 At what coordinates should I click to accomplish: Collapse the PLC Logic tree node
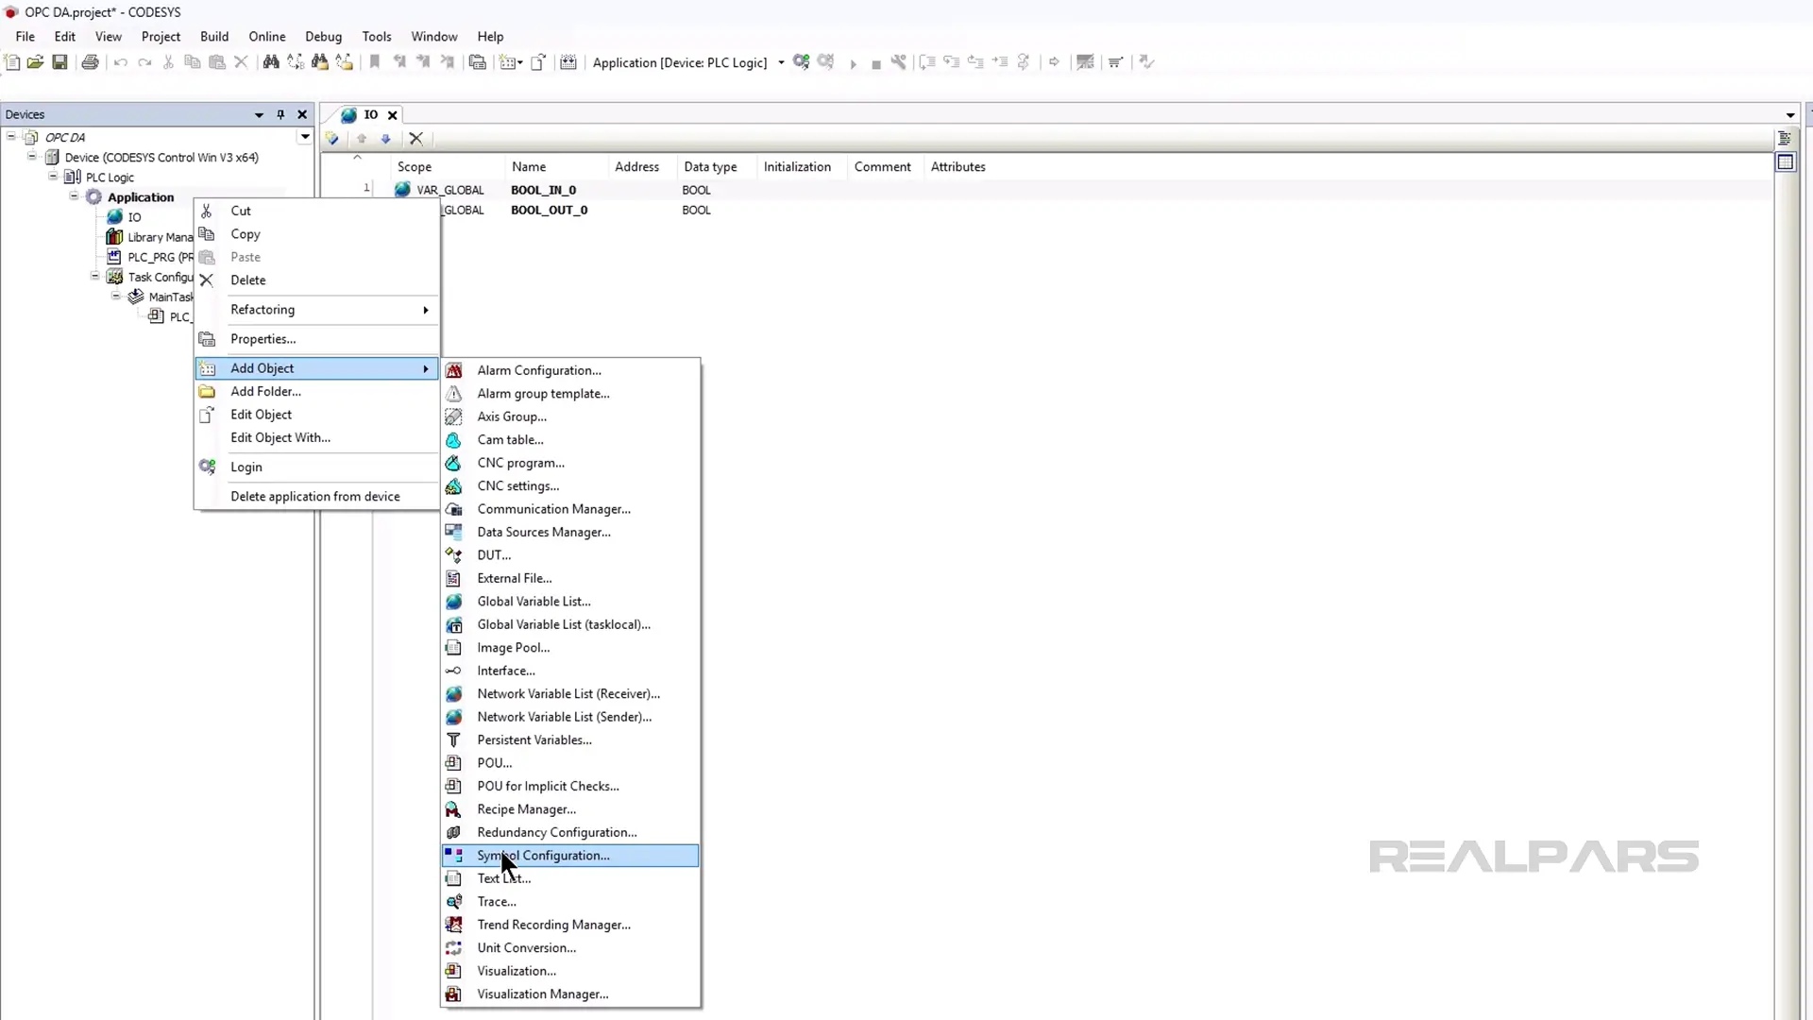53,177
